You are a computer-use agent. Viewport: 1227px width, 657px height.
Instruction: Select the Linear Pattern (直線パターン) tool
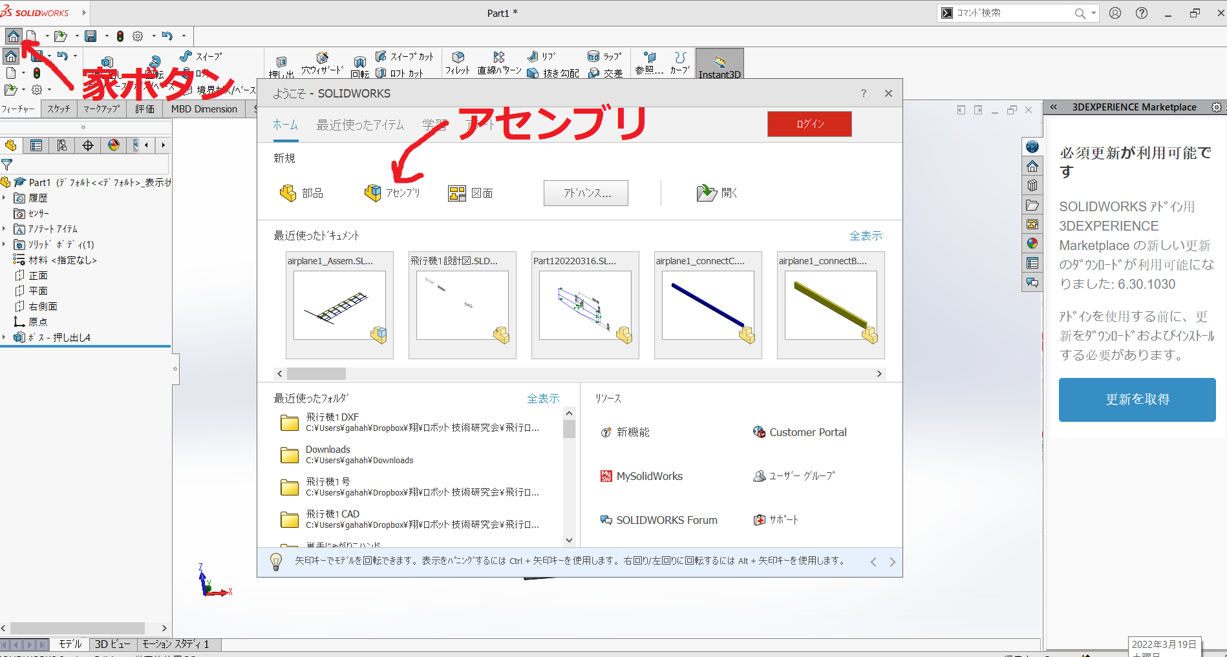pos(499,63)
